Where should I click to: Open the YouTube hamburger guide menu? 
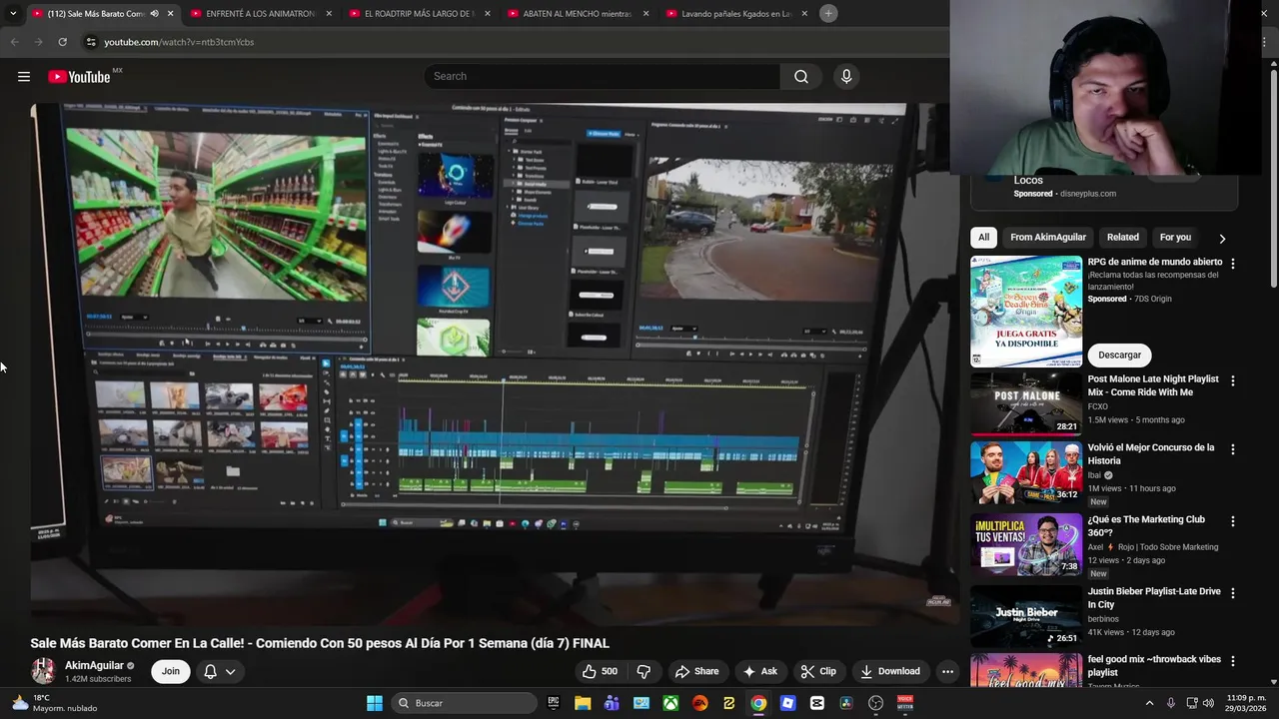click(x=24, y=77)
